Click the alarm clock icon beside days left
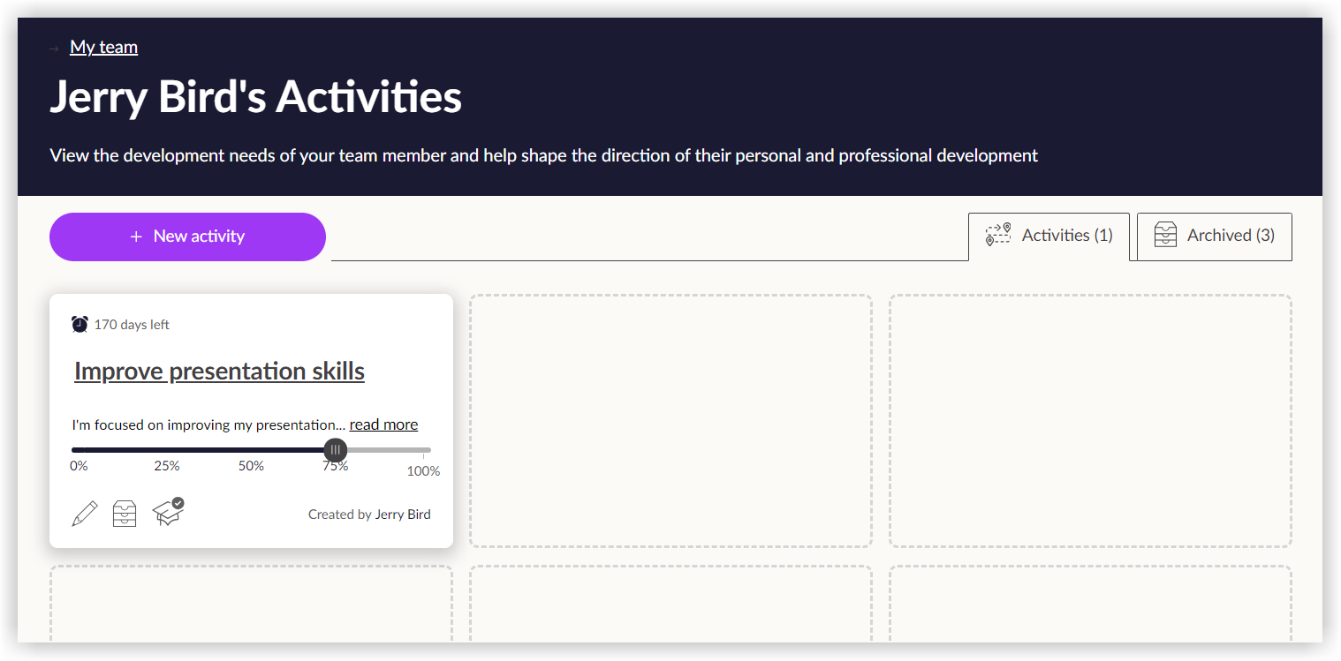The height and width of the screenshot is (661, 1341). point(80,325)
